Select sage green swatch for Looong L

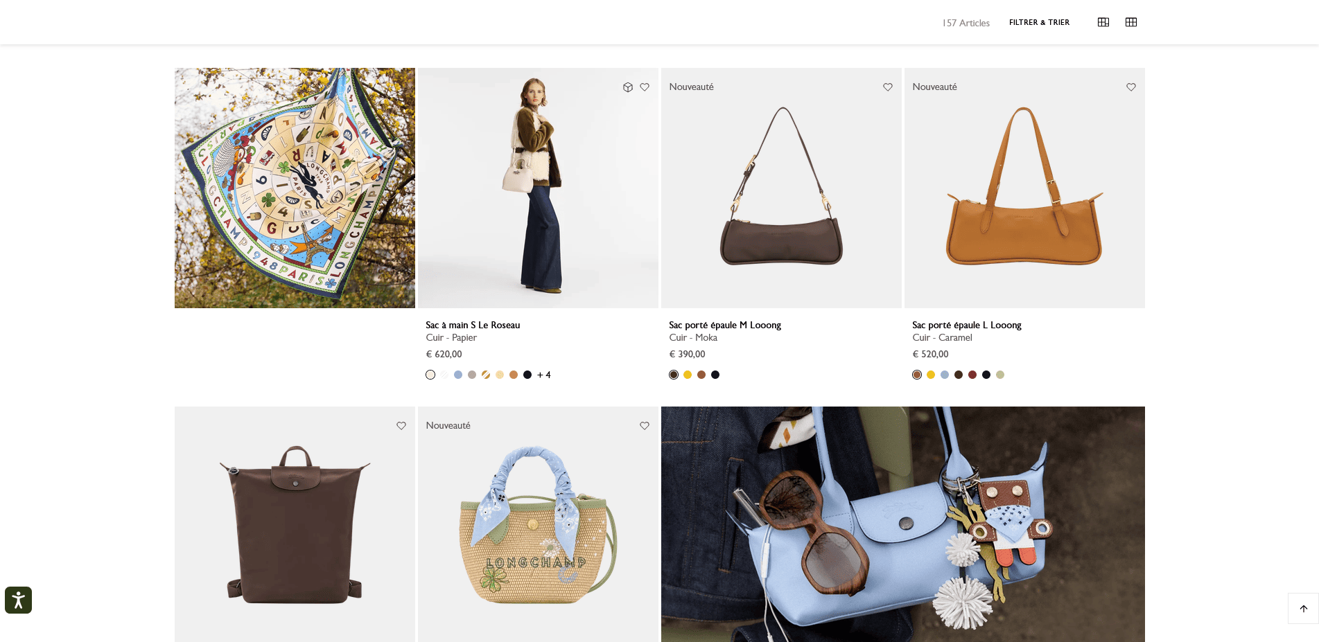point(1000,375)
